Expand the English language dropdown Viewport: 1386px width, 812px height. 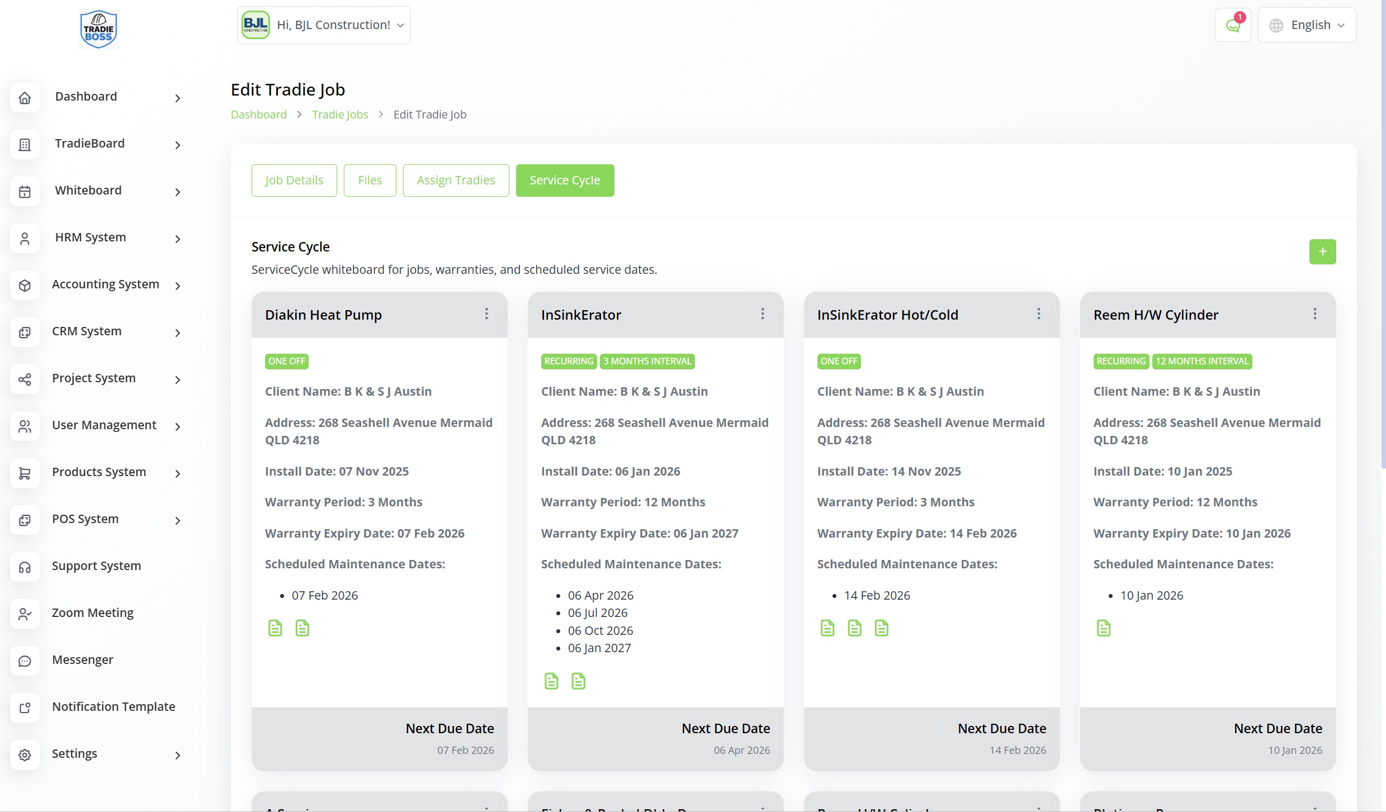pyautogui.click(x=1307, y=25)
